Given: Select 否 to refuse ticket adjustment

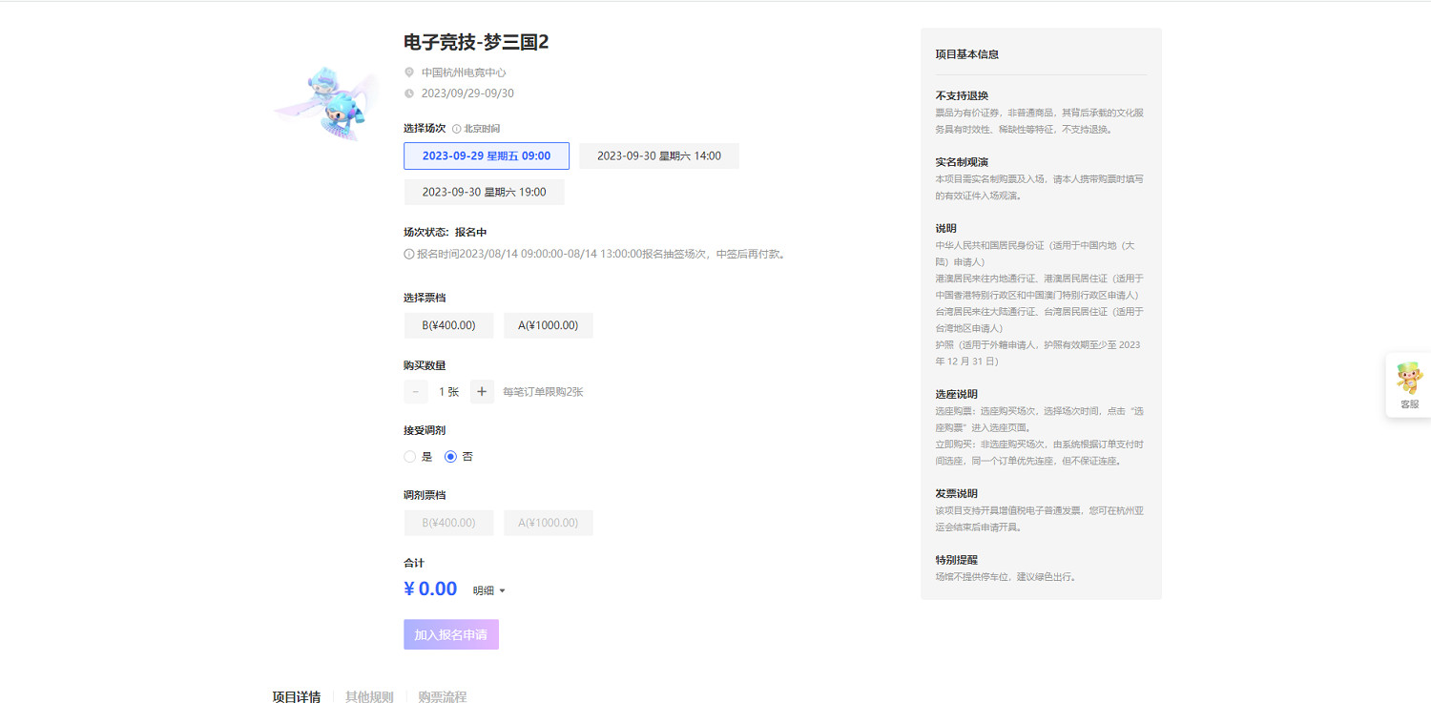Looking at the screenshot, I should (450, 456).
